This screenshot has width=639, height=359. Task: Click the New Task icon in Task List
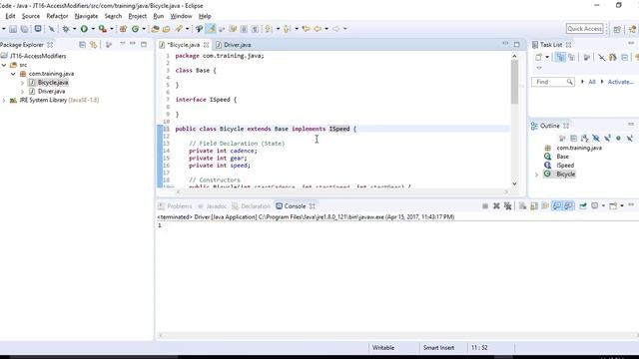pyautogui.click(x=539, y=58)
